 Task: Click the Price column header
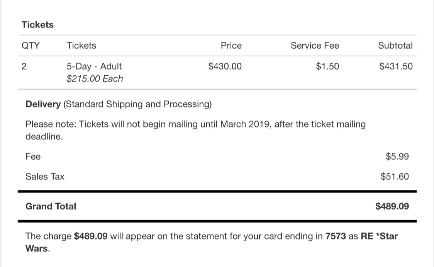tap(231, 46)
